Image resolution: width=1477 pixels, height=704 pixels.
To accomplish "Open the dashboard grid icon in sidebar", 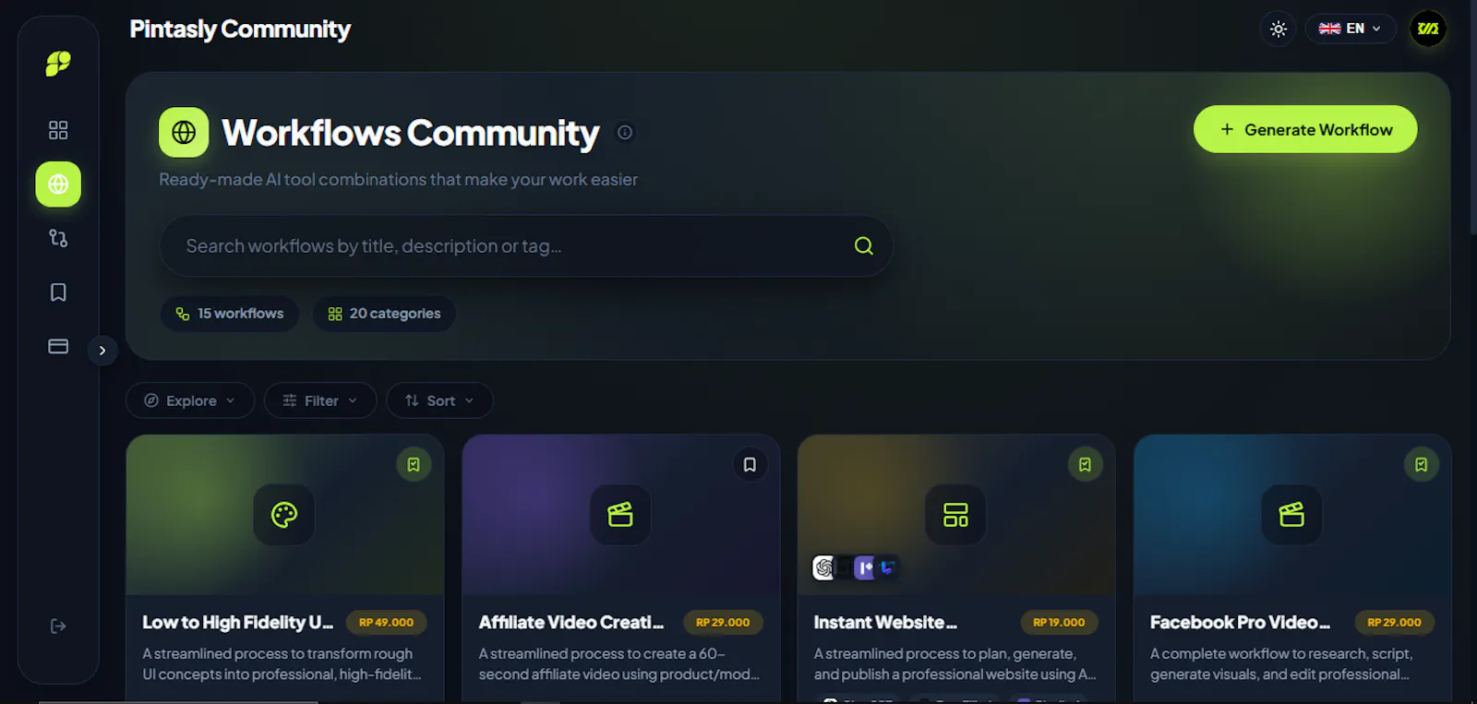I will point(58,130).
